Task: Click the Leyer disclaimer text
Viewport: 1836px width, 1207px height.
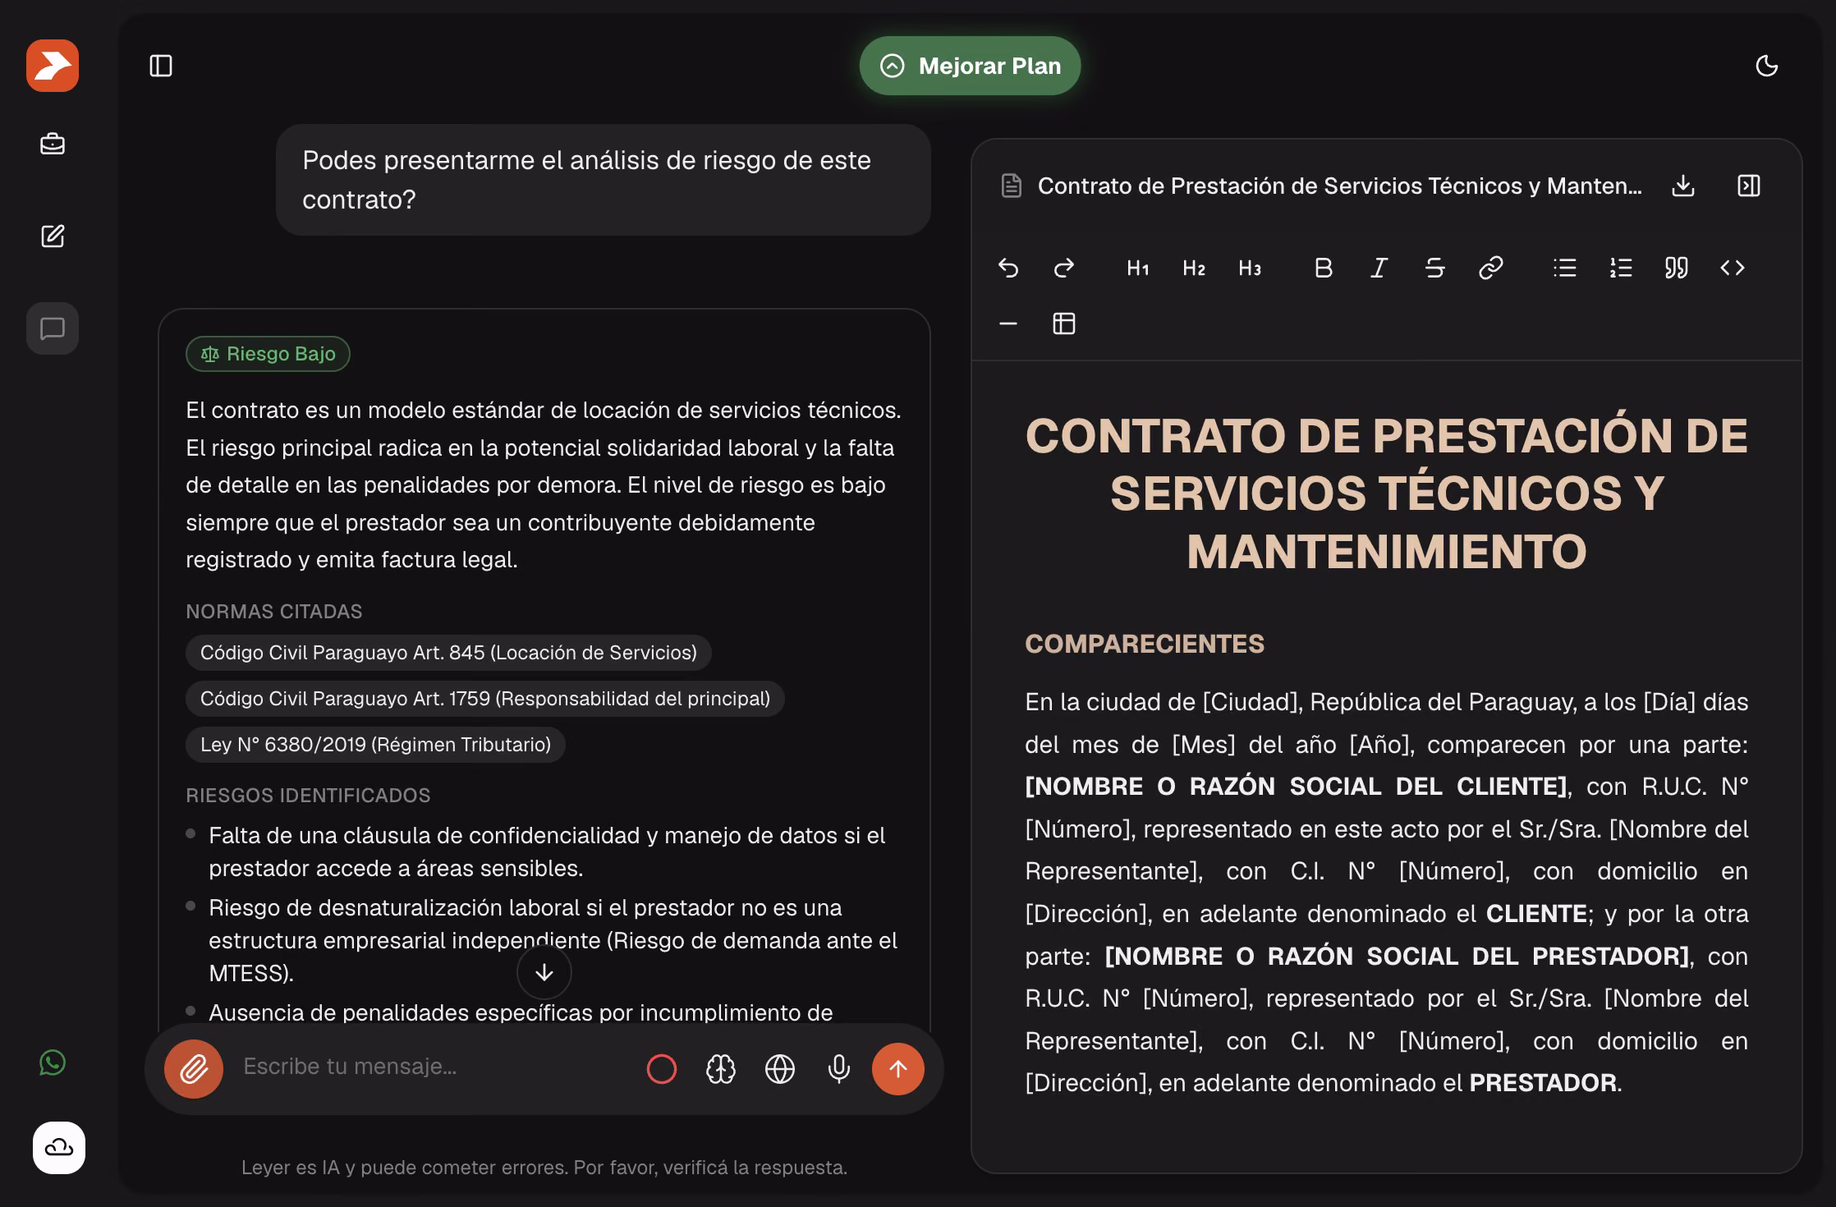Action: pyautogui.click(x=544, y=1168)
